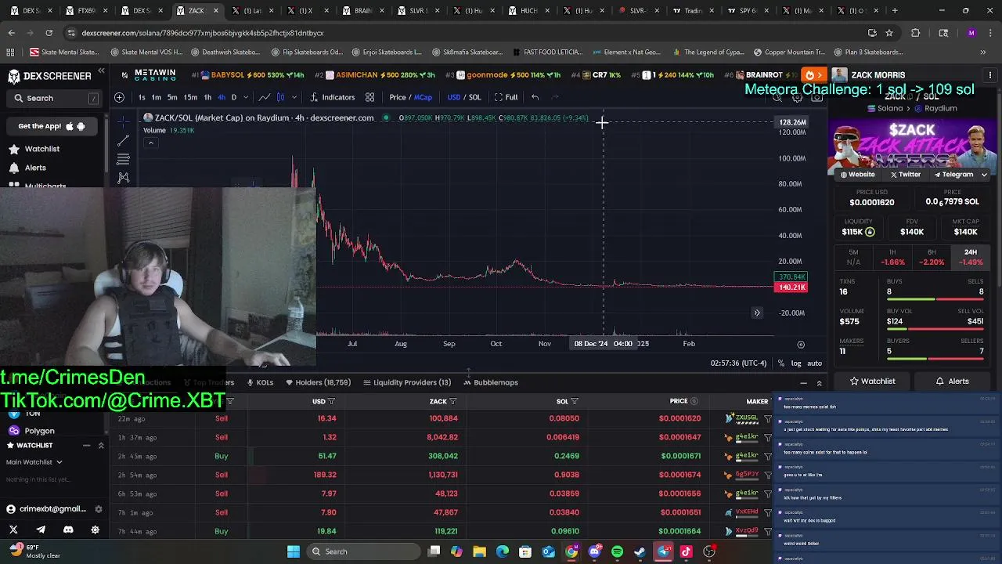The height and width of the screenshot is (564, 1002).
Task: Expand the chart style dropdown chevron
Action: 294,97
